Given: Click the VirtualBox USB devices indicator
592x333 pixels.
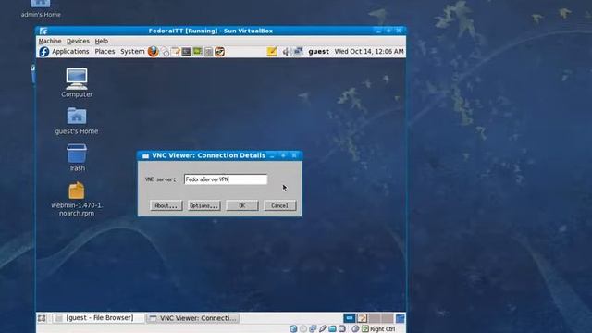Looking at the screenshot, I should pos(323,329).
